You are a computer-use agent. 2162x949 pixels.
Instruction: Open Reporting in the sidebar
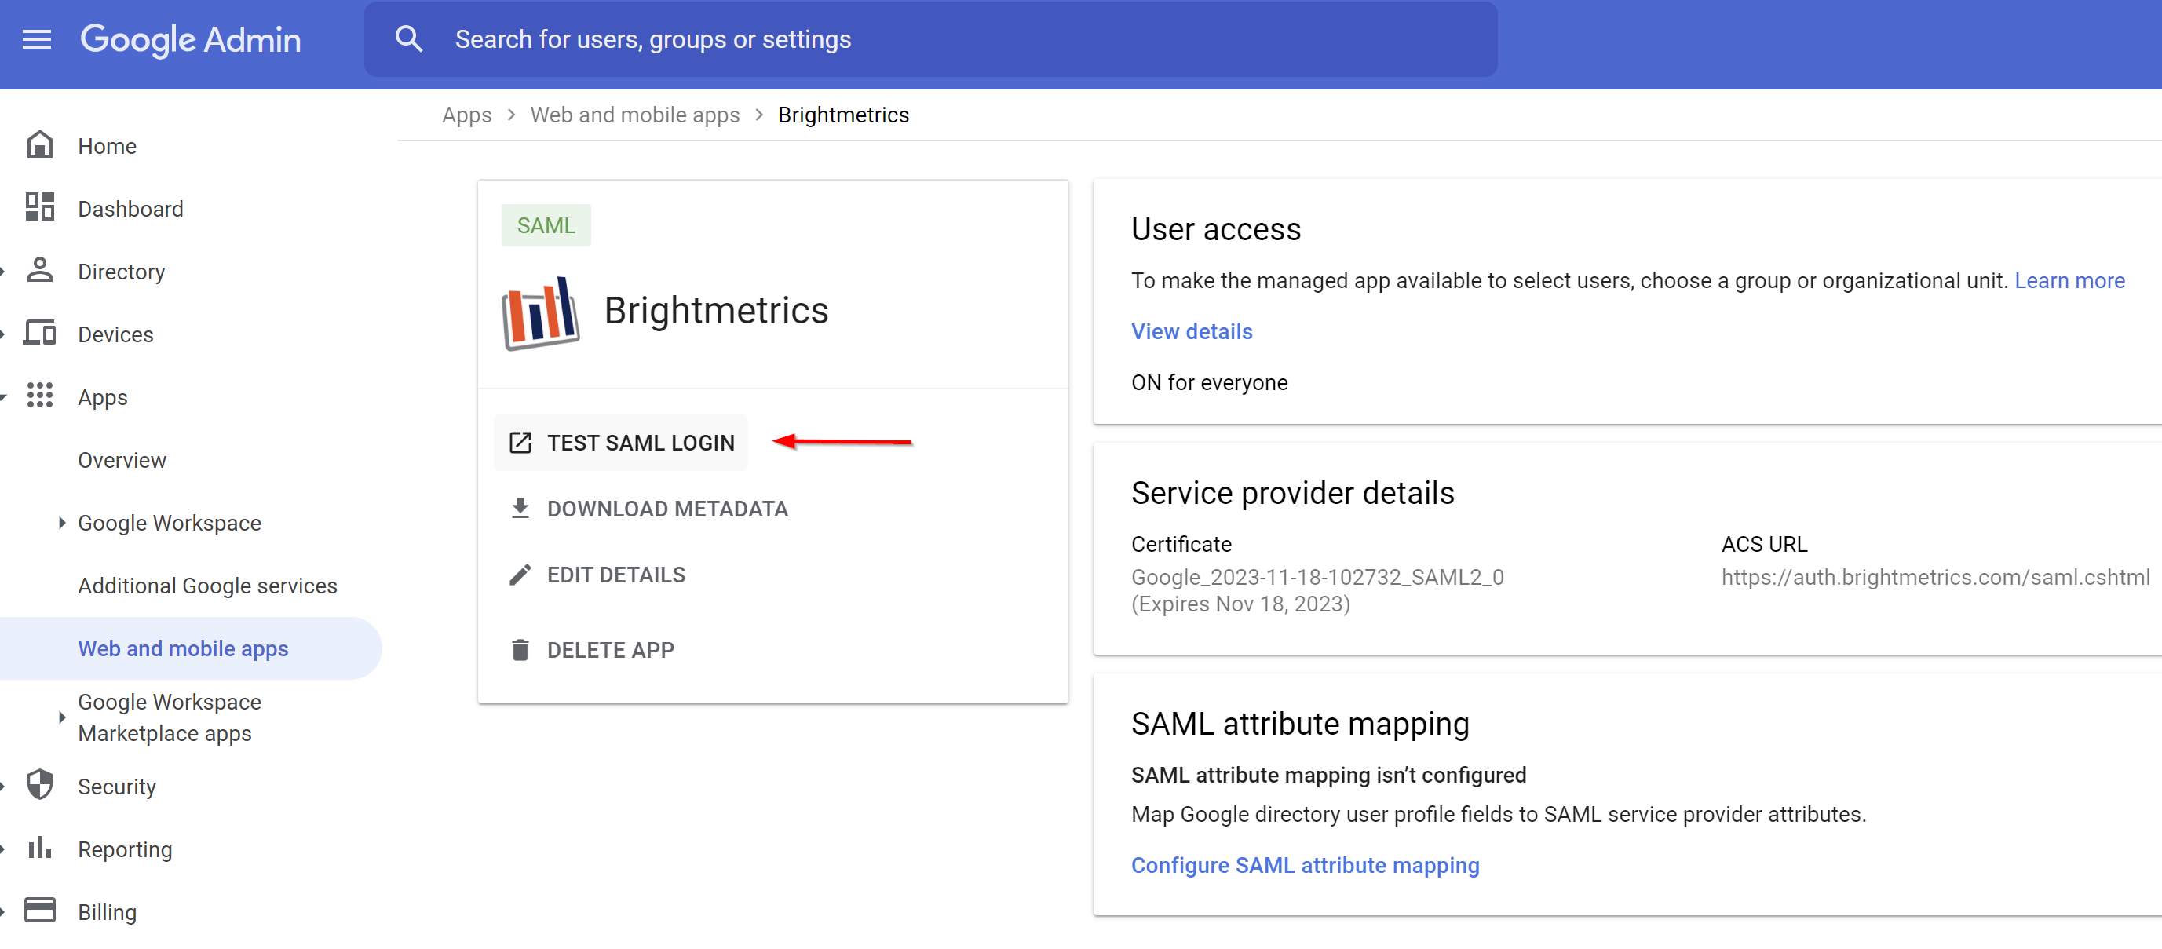click(124, 850)
